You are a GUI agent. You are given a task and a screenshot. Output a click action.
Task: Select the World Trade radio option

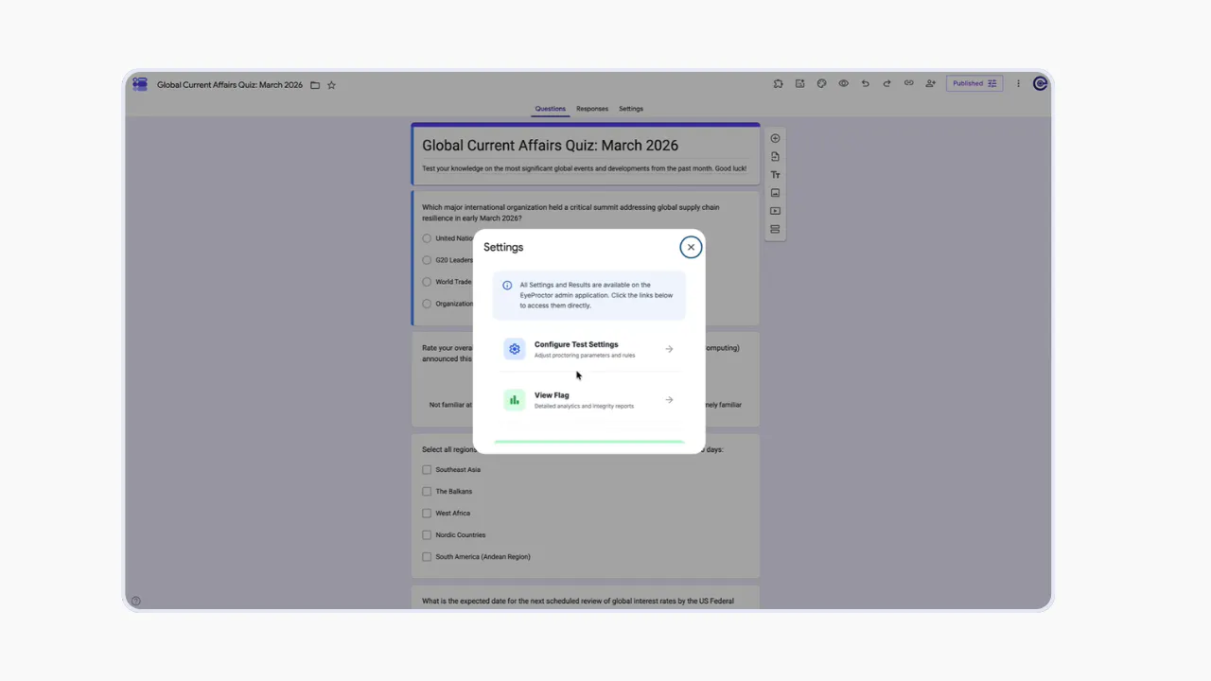[427, 282]
